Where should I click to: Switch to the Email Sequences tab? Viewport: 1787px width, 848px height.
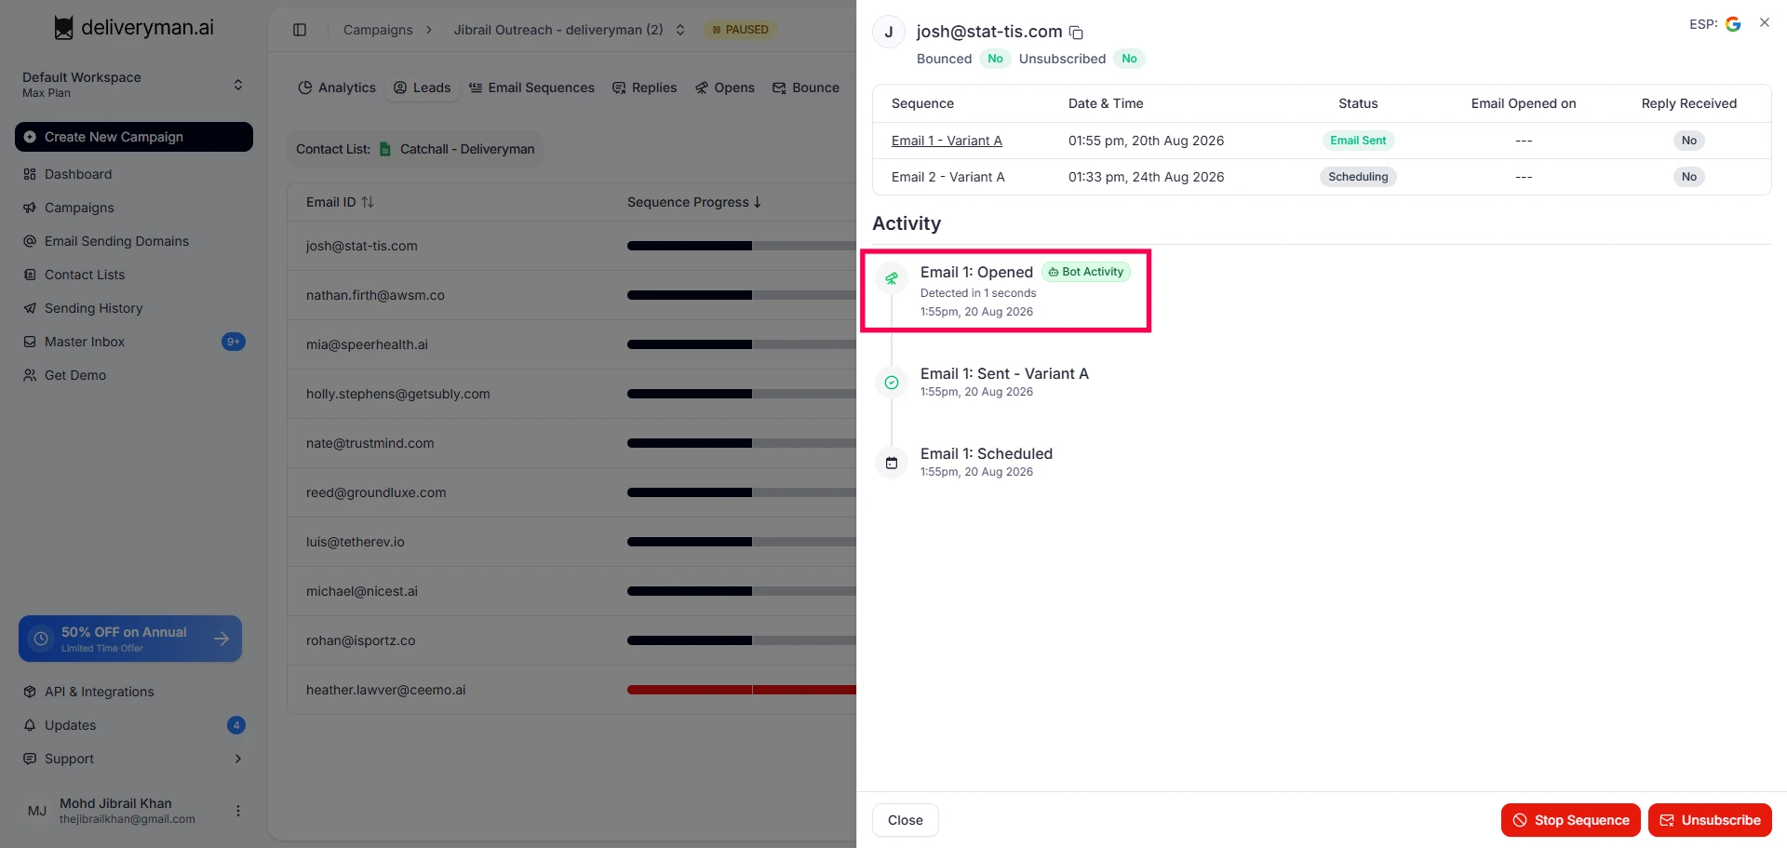click(531, 87)
